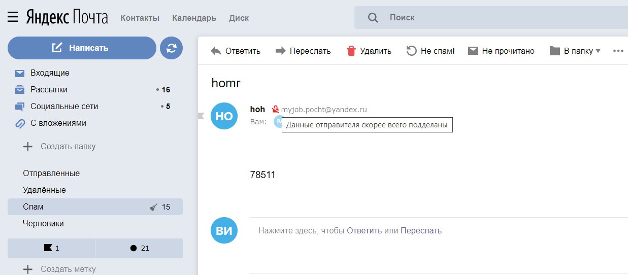Toggle the flag marker on message
The width and height of the screenshot is (628, 275).
201,116
